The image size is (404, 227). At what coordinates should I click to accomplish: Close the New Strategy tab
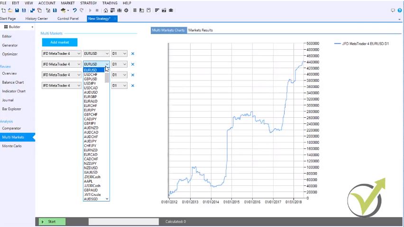115,18
